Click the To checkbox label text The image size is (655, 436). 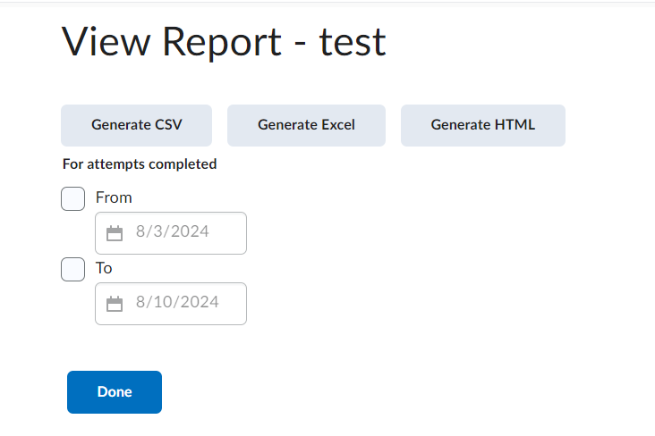[x=104, y=267]
